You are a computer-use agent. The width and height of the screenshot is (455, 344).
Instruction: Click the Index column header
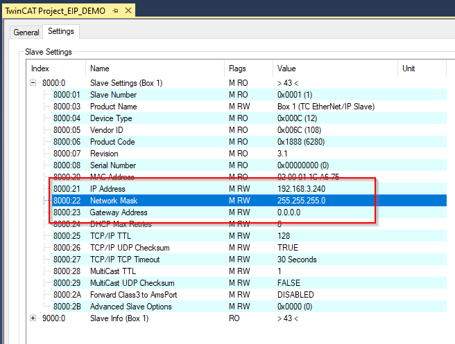56,69
